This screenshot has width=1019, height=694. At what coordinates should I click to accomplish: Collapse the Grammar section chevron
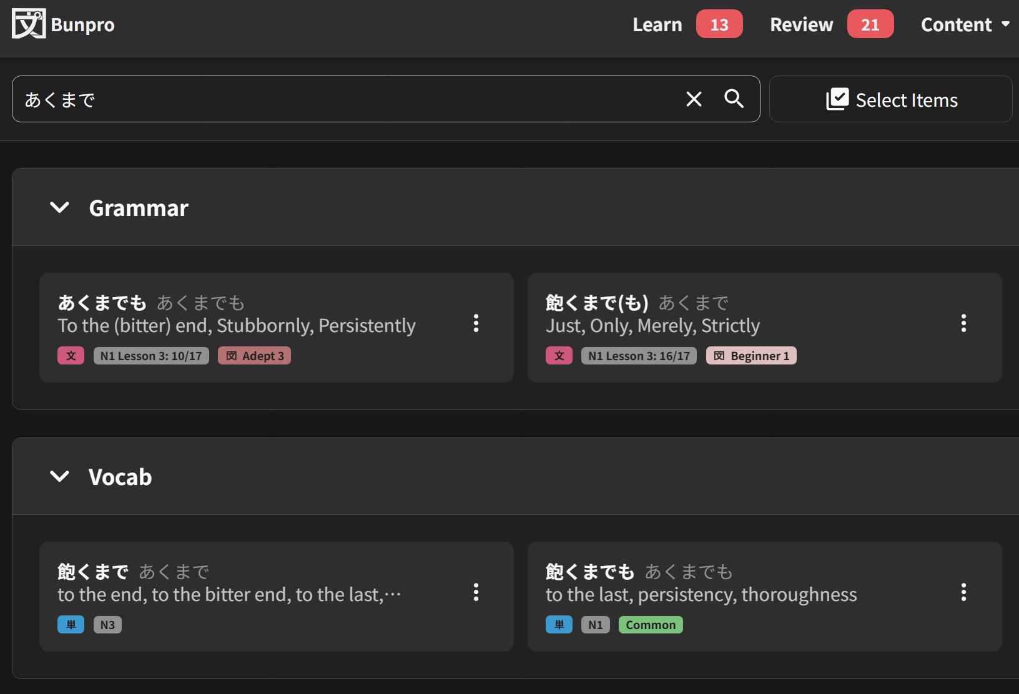(59, 207)
